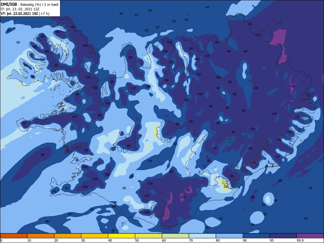Click the '90' legend scale label
Screen dimensions: 324x243
coord(245,240)
